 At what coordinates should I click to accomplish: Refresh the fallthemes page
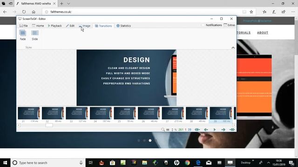tap(24, 12)
